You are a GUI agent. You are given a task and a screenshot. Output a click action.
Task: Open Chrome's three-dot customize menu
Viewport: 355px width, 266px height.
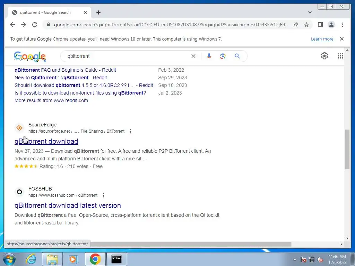[343, 25]
